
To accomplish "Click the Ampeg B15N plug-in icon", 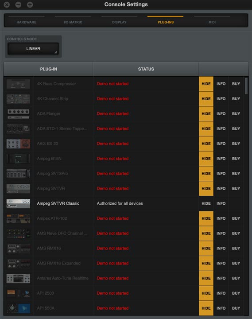I will (x=18, y=159).
